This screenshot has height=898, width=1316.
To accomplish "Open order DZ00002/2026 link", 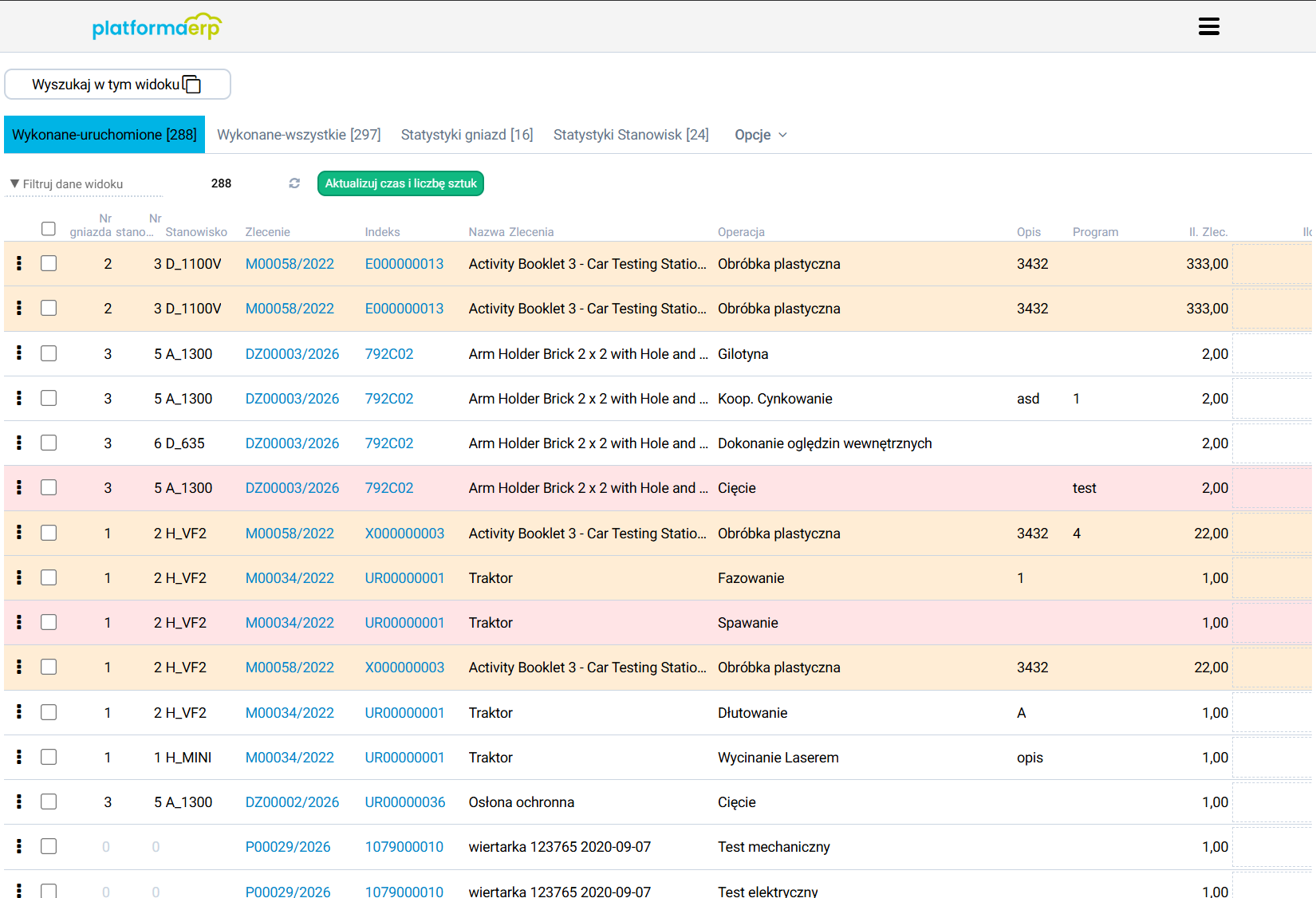I will [292, 802].
